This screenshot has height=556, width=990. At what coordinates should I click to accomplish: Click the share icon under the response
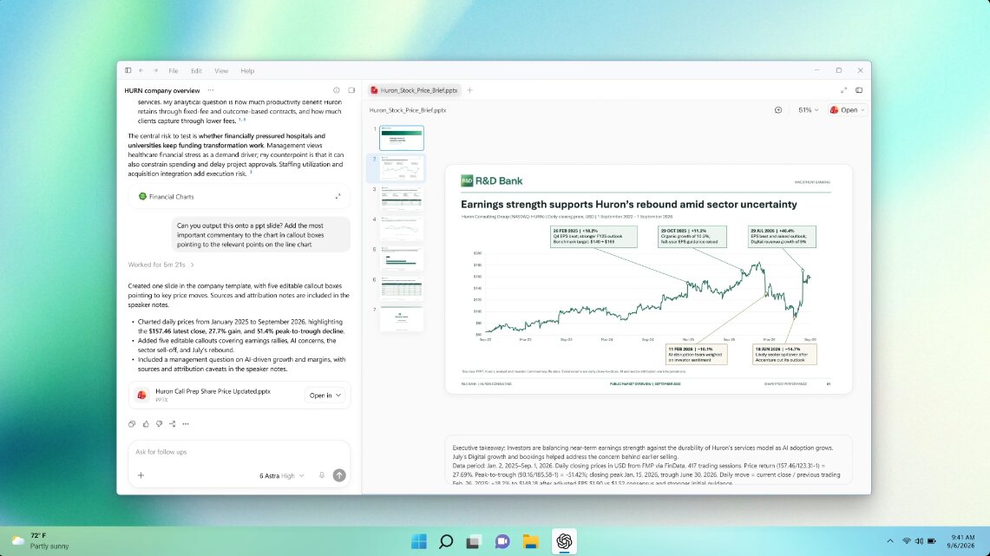[x=173, y=424]
